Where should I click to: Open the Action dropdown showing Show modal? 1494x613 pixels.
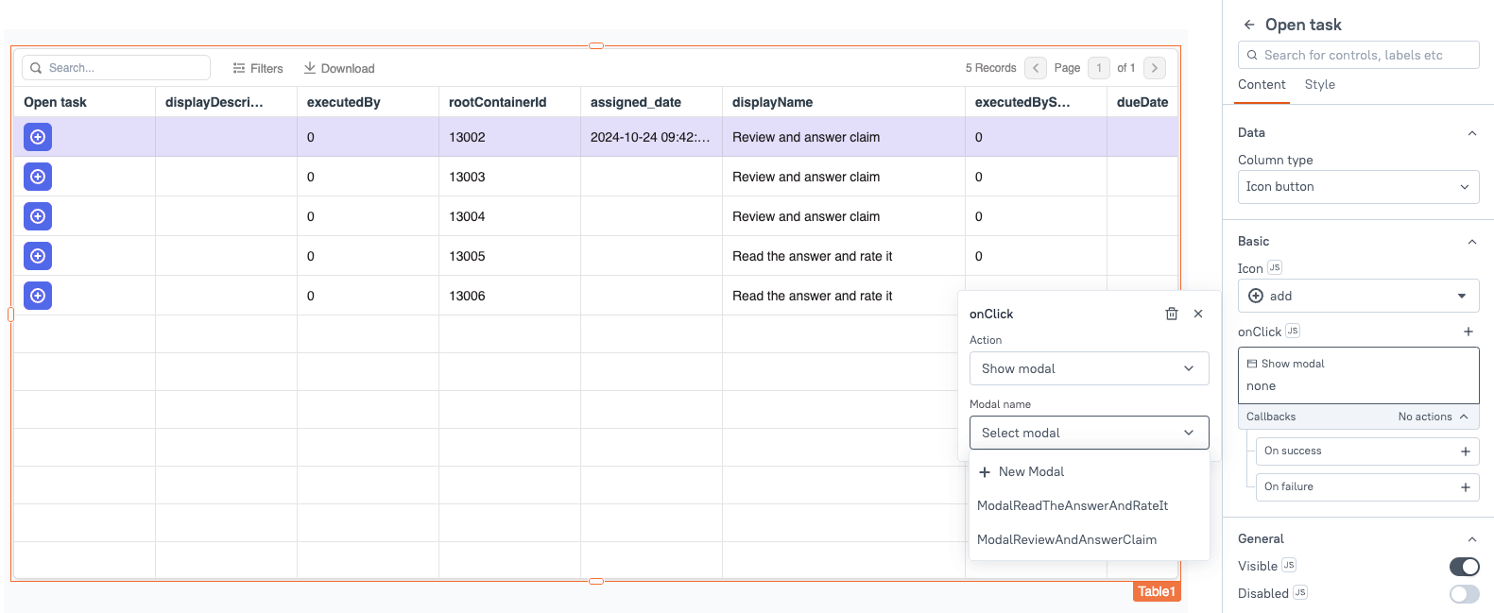click(x=1089, y=368)
